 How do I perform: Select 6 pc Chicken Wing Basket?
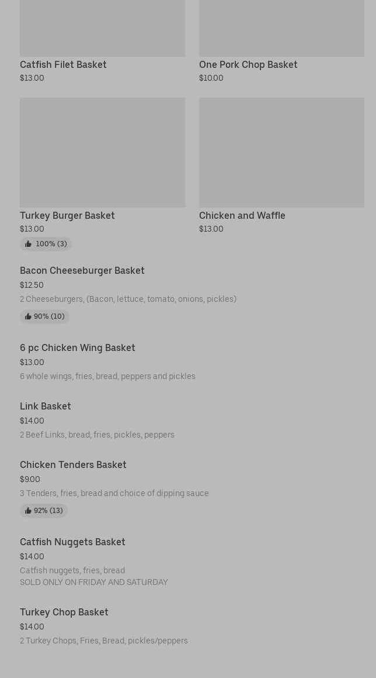click(x=77, y=347)
